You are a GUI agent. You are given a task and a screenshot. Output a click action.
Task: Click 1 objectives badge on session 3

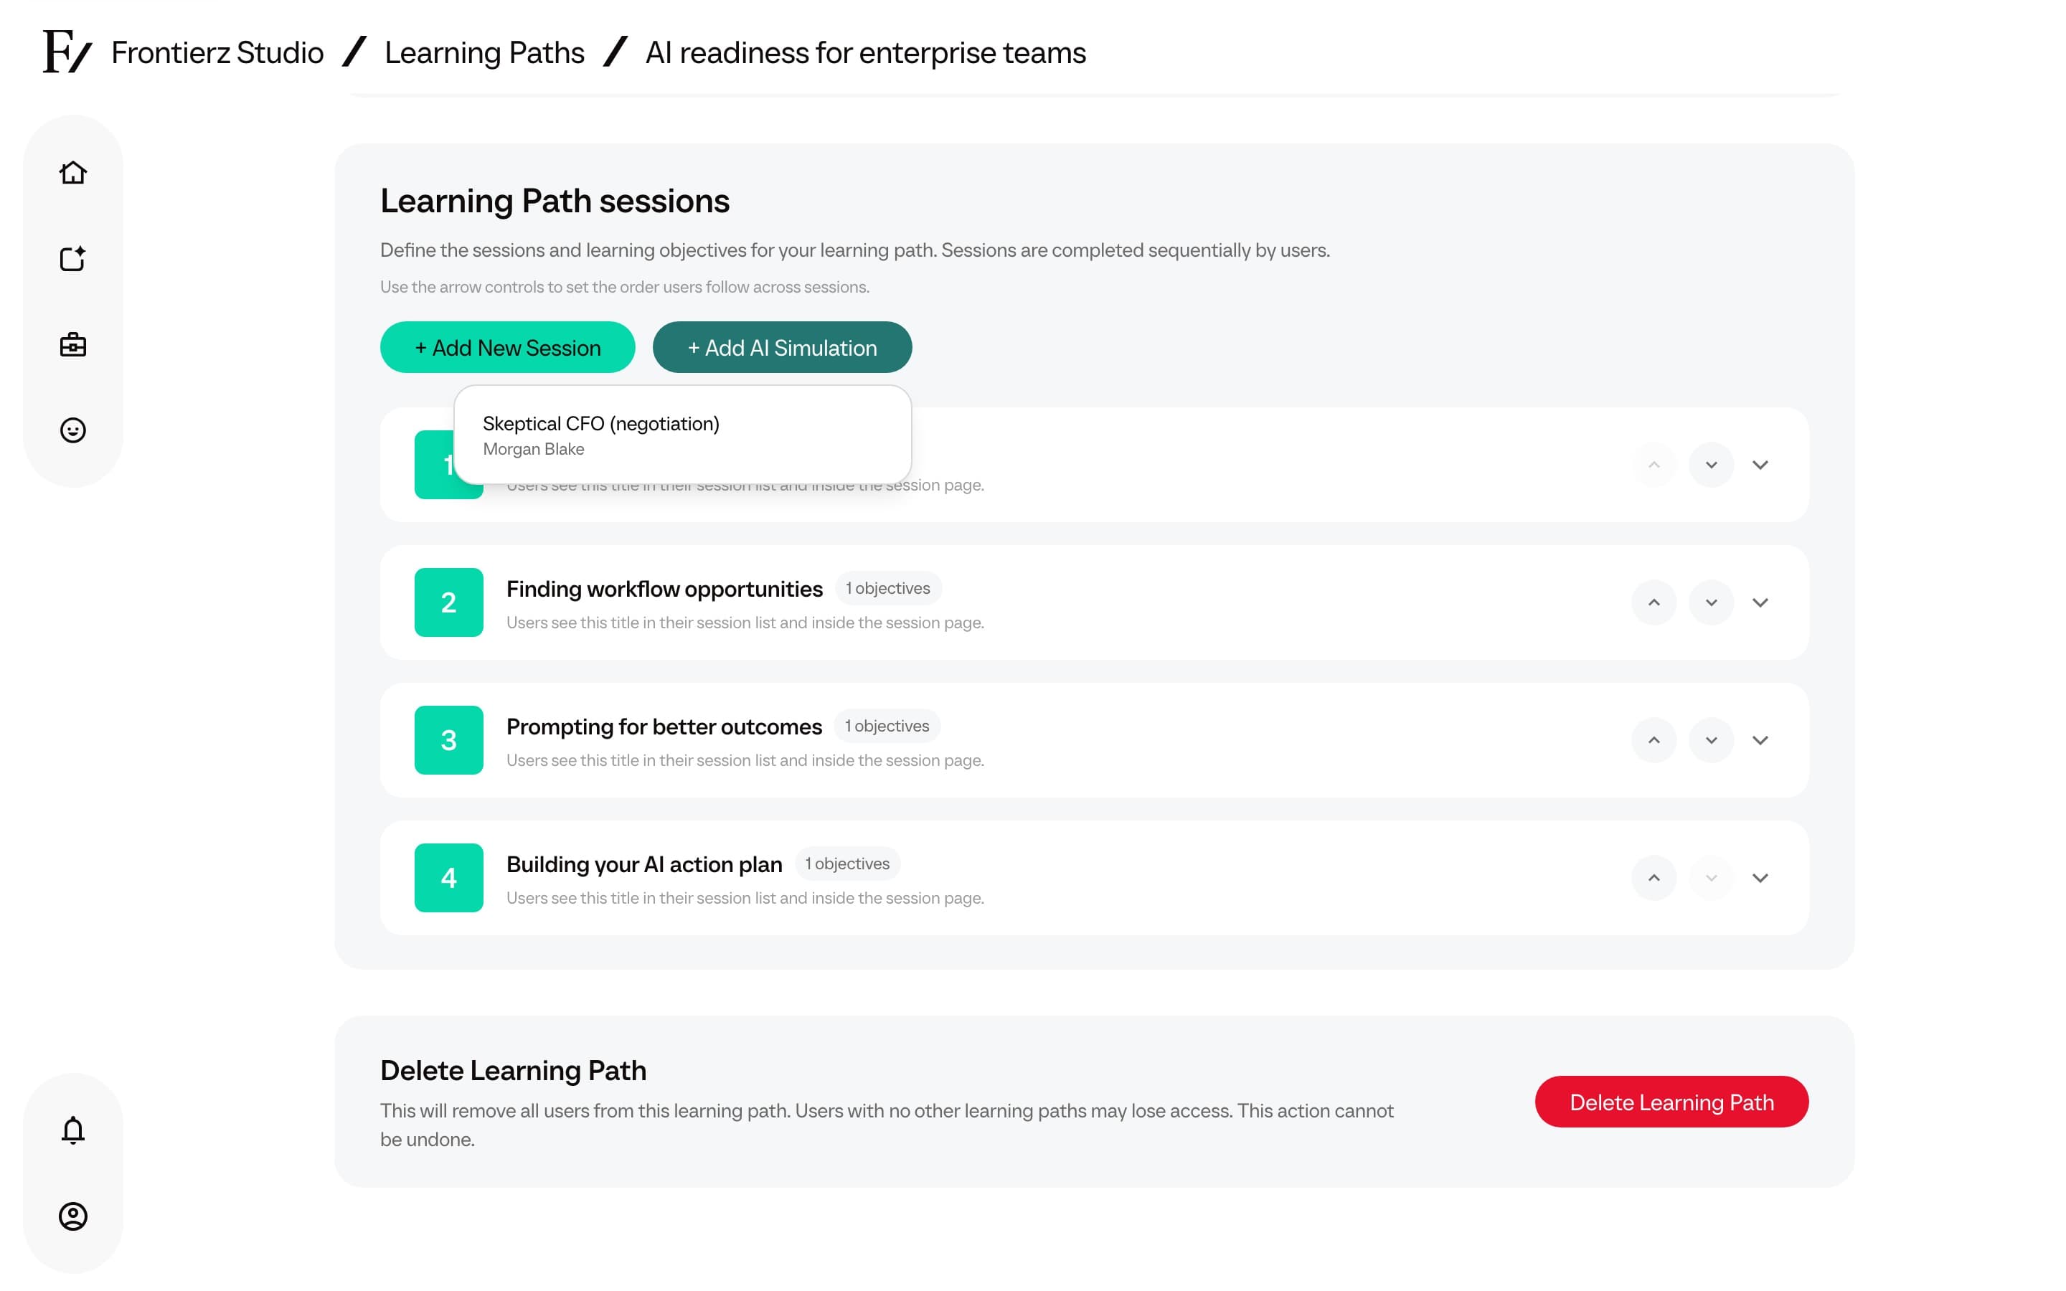point(887,726)
